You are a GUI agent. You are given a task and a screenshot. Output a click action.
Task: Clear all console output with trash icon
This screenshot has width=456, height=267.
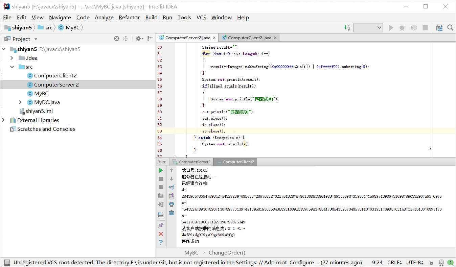(x=172, y=213)
